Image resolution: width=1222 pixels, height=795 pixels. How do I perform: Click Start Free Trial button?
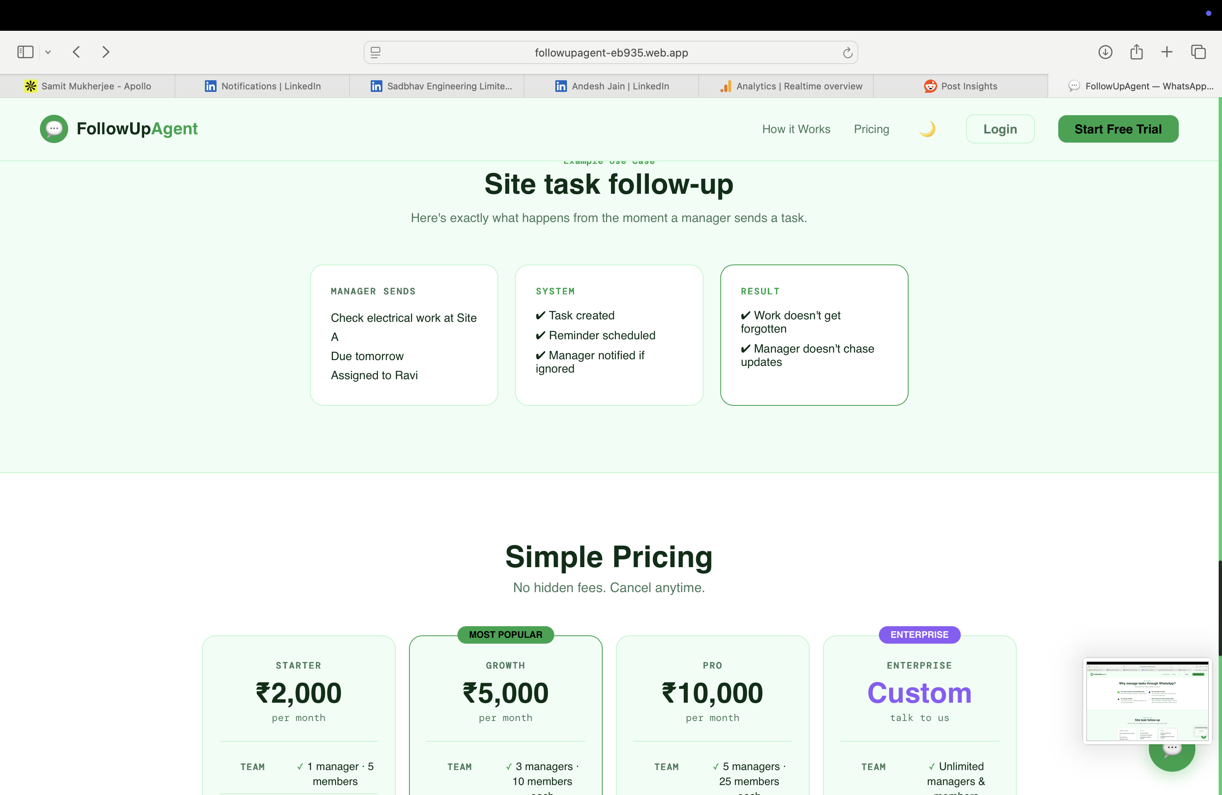(x=1118, y=129)
